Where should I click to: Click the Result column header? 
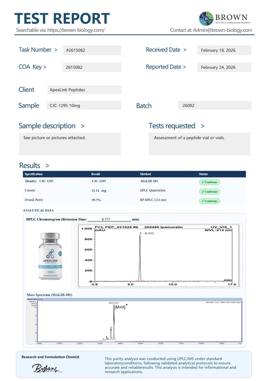[96, 174]
